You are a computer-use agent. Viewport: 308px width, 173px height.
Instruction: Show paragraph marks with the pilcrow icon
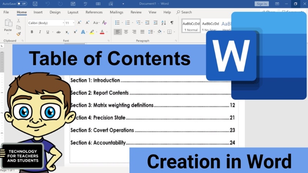tap(172, 23)
